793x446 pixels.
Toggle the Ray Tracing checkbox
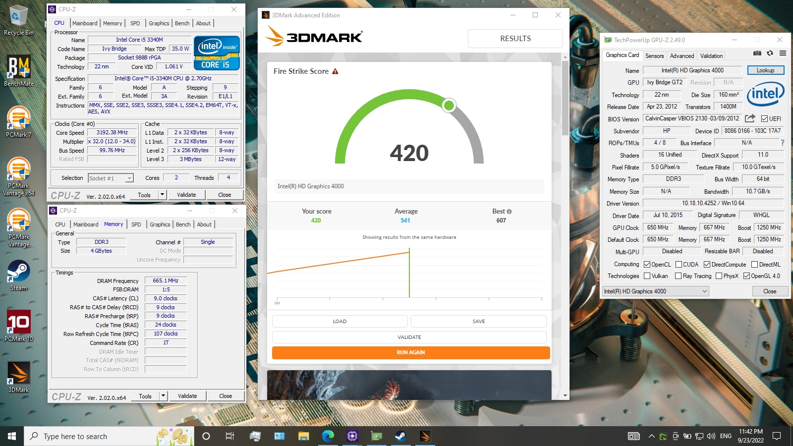tap(678, 276)
